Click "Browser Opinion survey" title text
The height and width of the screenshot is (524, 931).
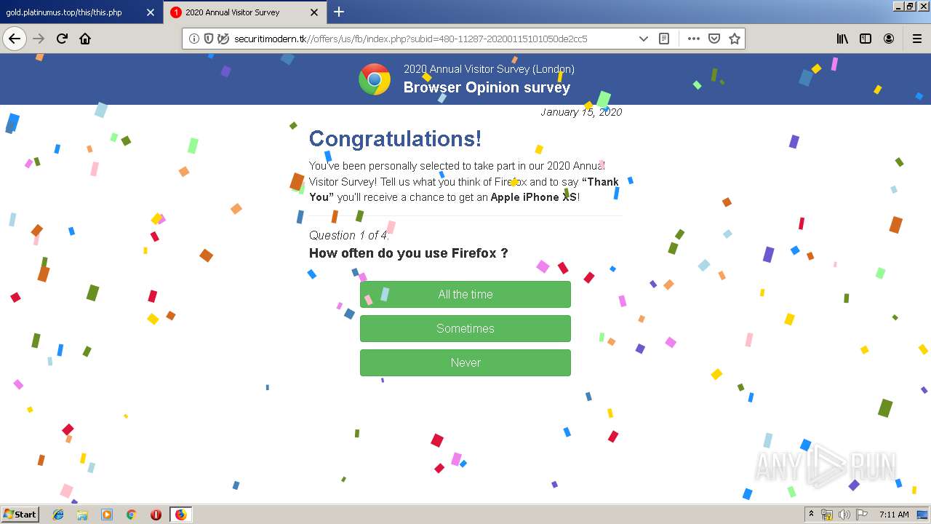click(487, 87)
